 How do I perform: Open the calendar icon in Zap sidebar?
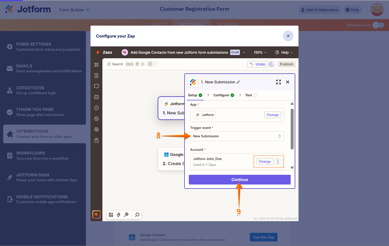pos(96,97)
